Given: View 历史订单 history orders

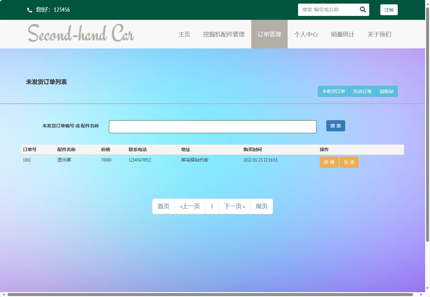Looking at the screenshot, I should coord(362,91).
